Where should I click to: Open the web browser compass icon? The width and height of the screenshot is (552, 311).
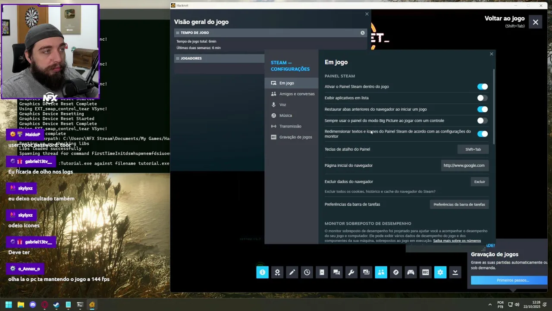(x=396, y=272)
